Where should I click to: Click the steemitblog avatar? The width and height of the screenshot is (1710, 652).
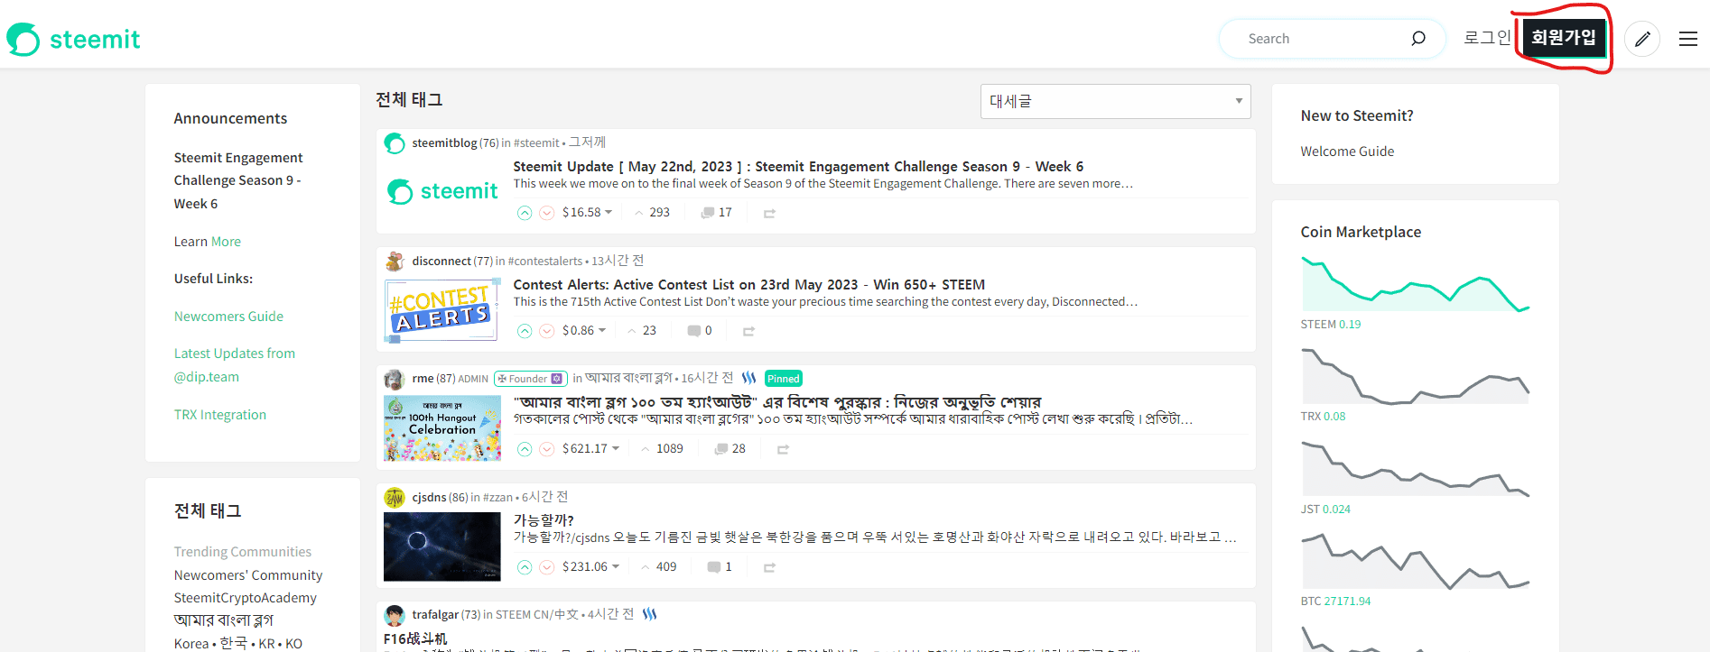(x=395, y=143)
